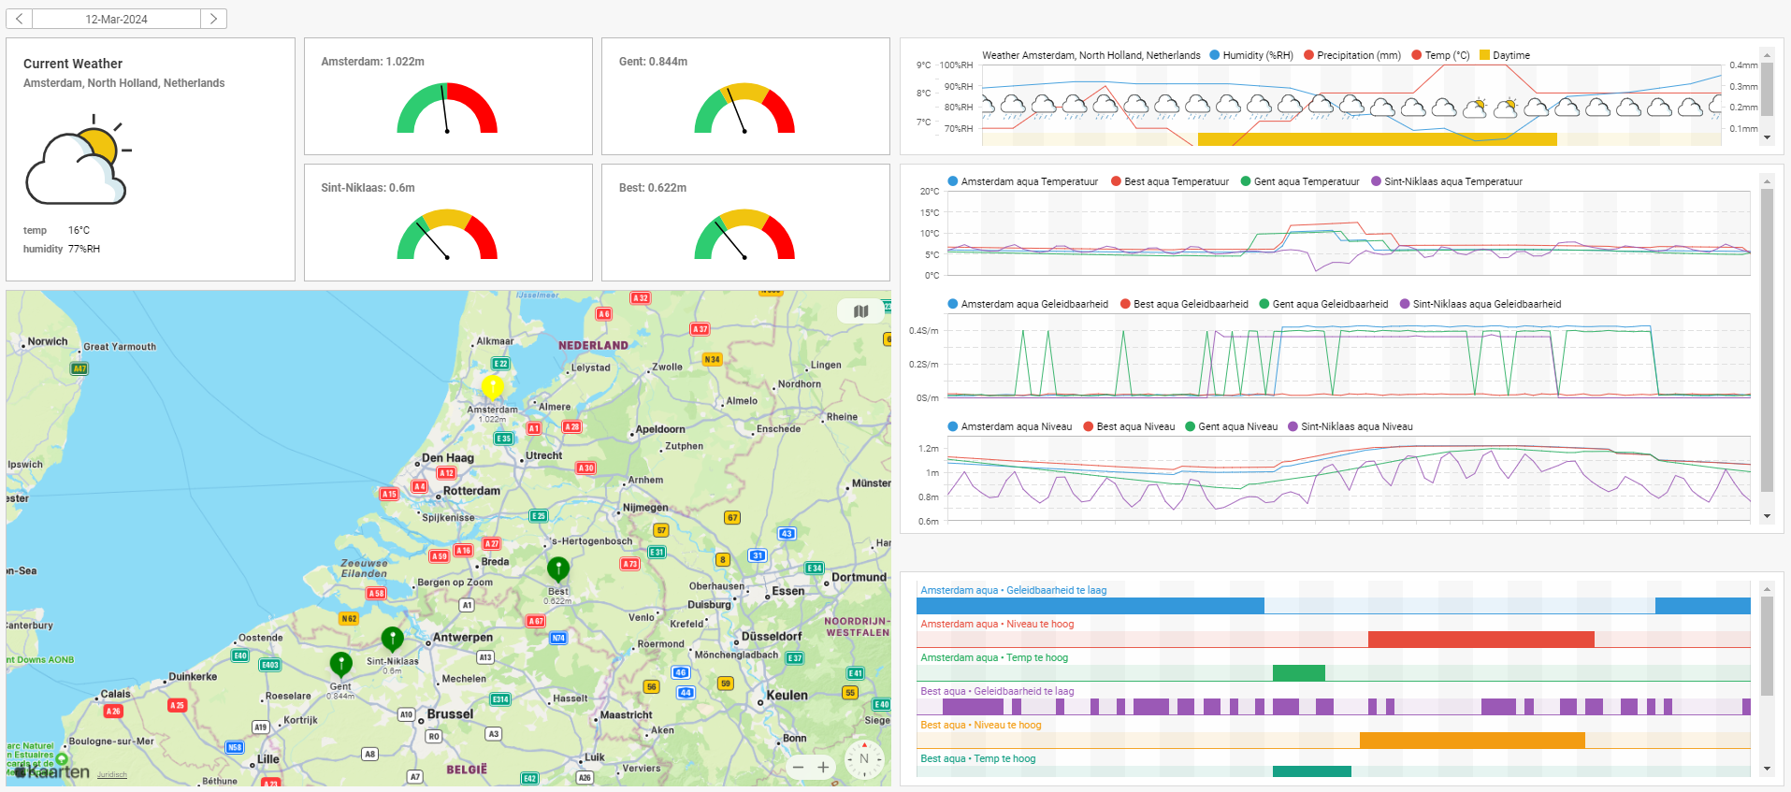Click the Düsseldorf label on map
The image size is (1791, 792).
[x=772, y=637]
